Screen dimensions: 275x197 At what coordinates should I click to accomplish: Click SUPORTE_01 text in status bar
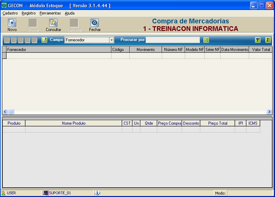[x=60, y=193]
